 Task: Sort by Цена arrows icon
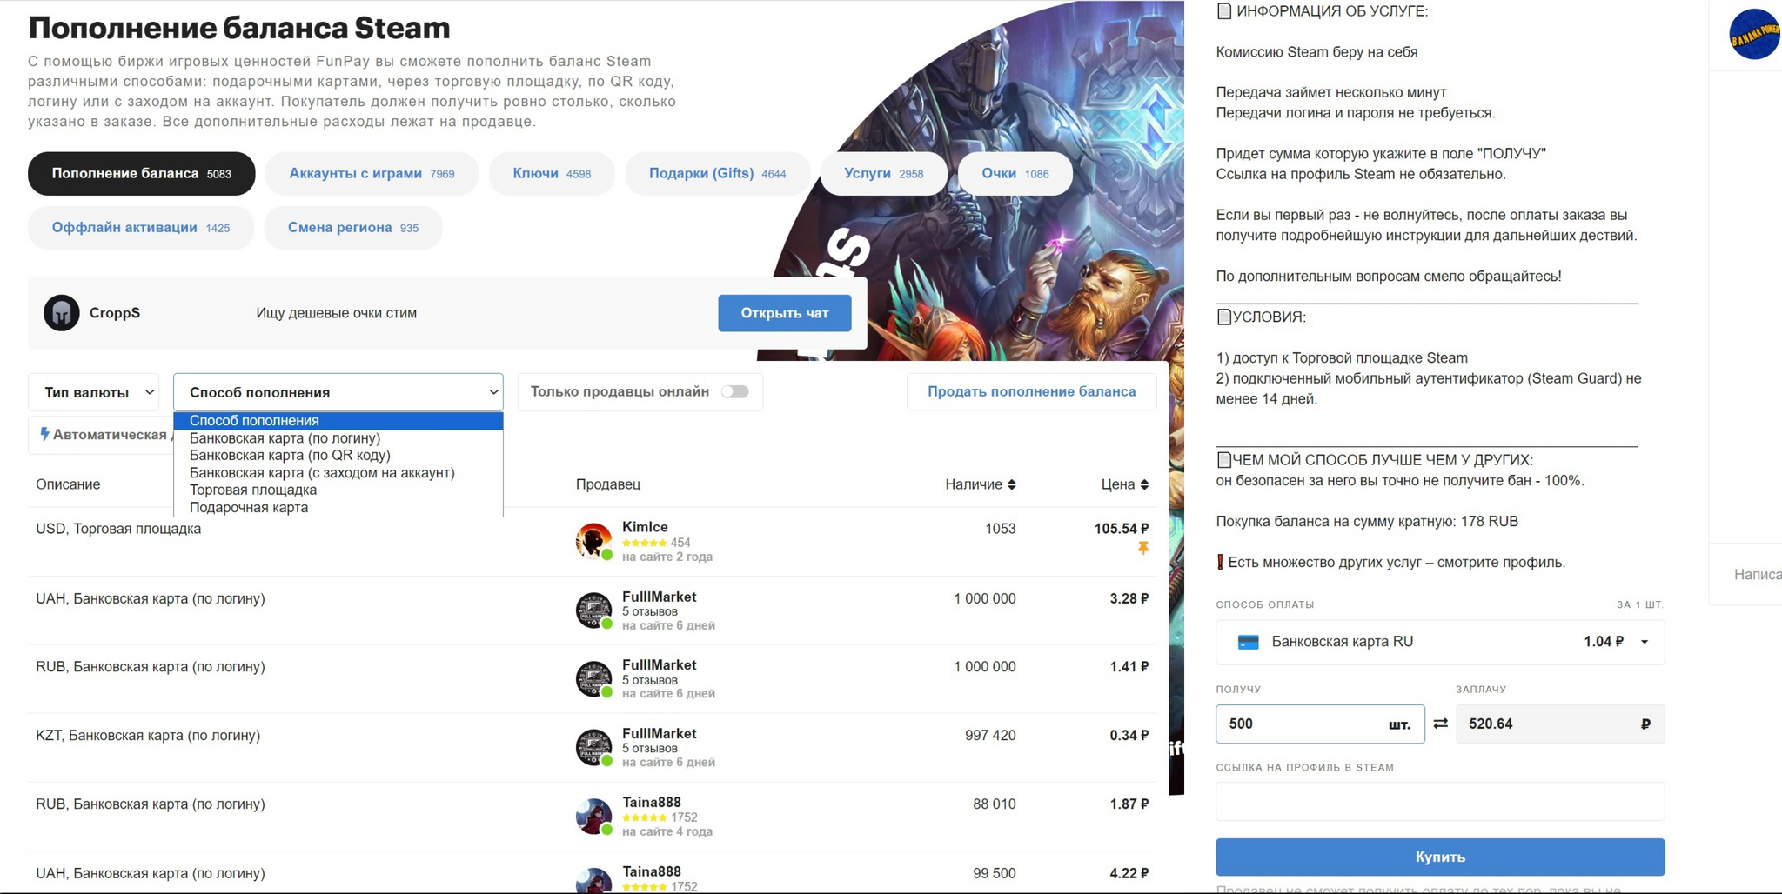1144,484
